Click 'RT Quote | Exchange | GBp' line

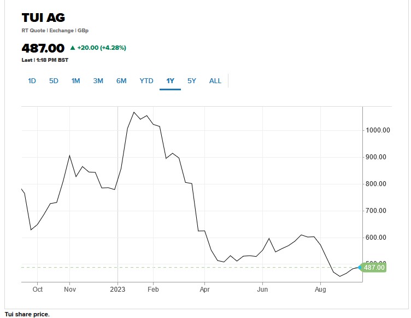point(55,31)
